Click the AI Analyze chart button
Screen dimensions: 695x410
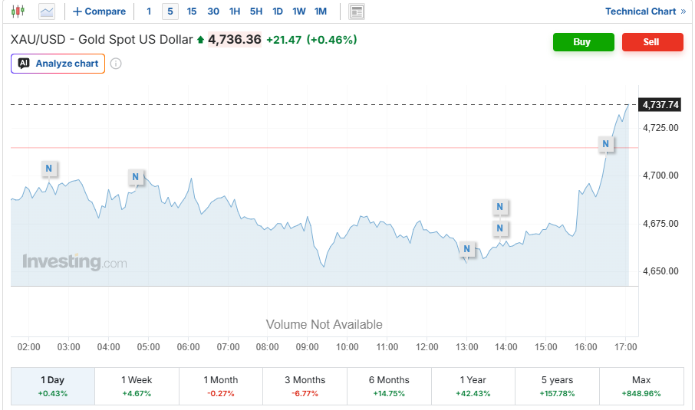(58, 64)
